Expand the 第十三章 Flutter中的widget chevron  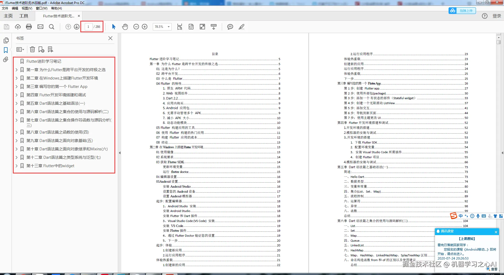point(17,166)
